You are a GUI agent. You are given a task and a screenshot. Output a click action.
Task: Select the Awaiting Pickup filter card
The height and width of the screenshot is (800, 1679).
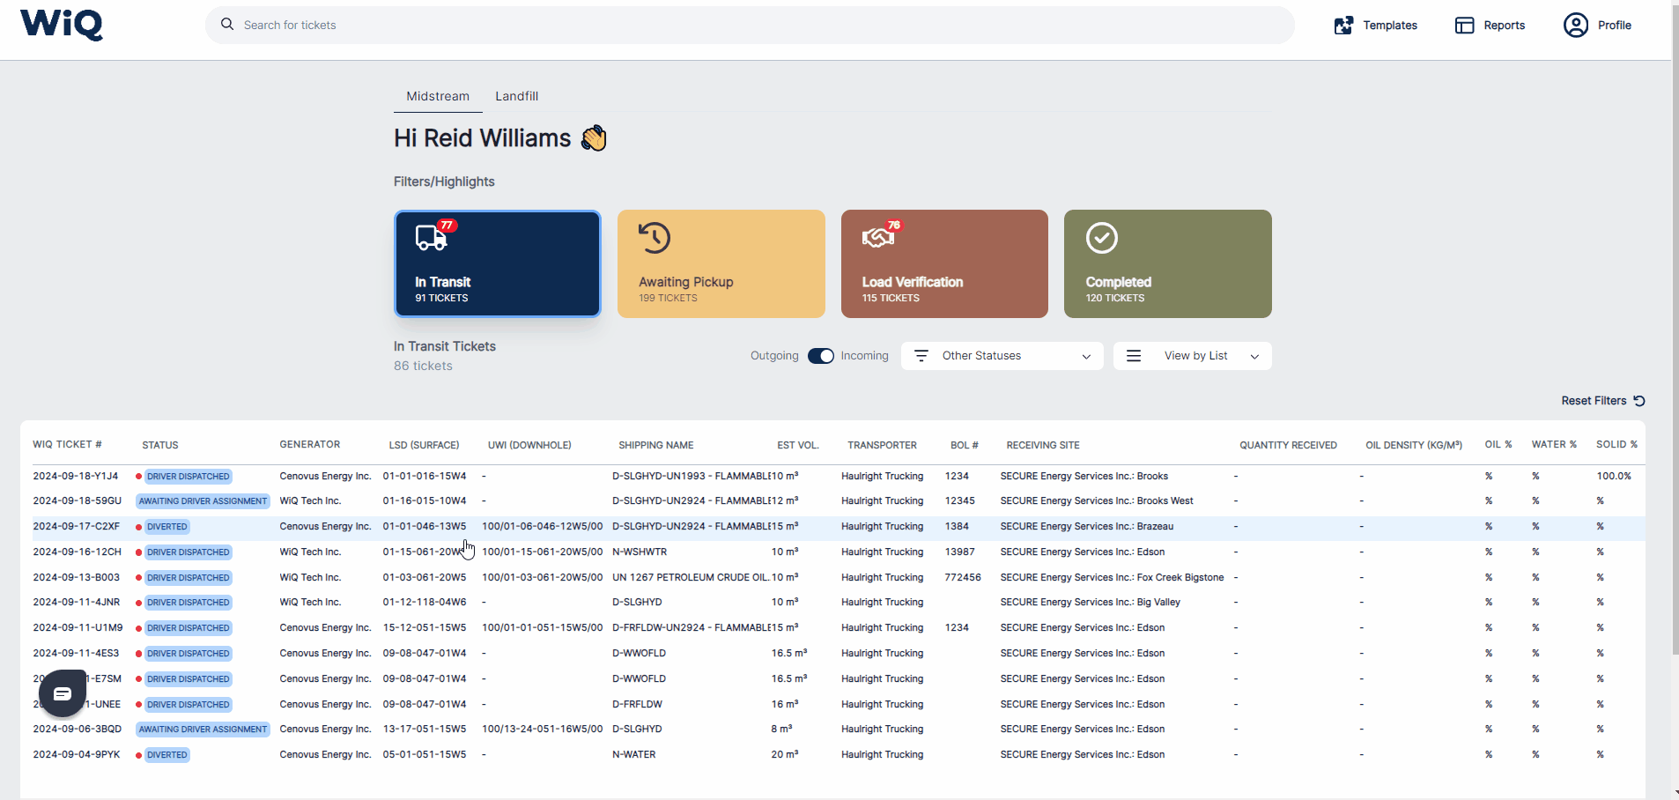click(721, 263)
